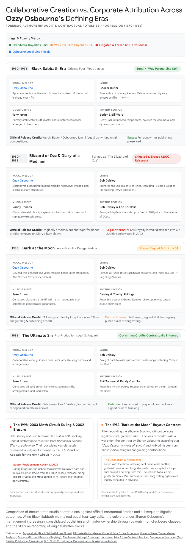Viewport: 191px width, 549px height.
Task: Click the Equal 4-Way Partnership Split badge
Action: pos(157,69)
